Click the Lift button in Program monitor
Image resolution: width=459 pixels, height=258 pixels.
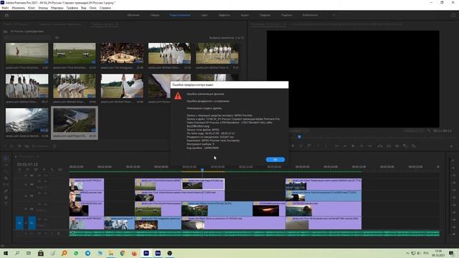380,146
